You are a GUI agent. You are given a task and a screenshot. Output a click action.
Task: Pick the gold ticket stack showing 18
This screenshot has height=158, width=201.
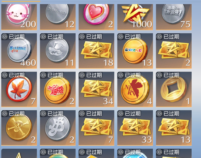pyautogui.click(x=96, y=51)
